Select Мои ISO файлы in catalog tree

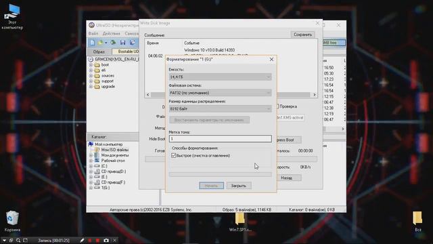(x=114, y=150)
